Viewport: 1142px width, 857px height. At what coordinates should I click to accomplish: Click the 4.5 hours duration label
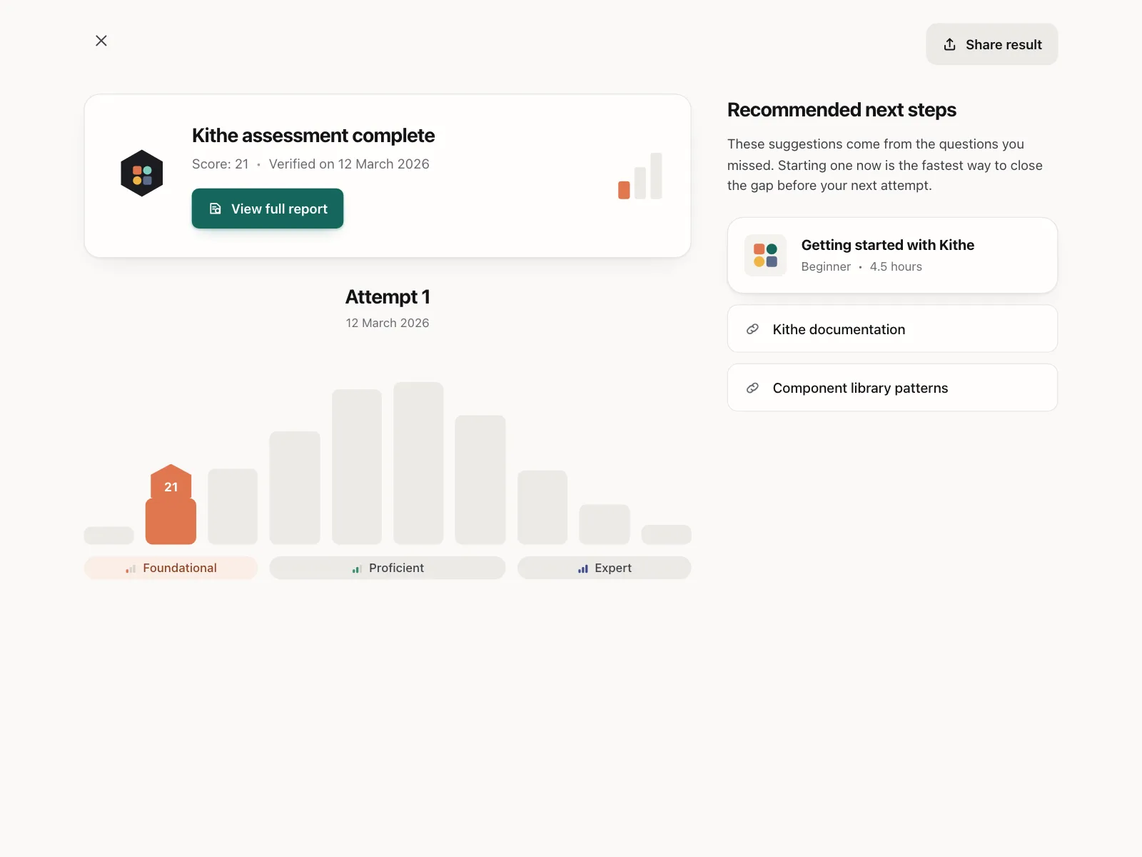(x=896, y=266)
